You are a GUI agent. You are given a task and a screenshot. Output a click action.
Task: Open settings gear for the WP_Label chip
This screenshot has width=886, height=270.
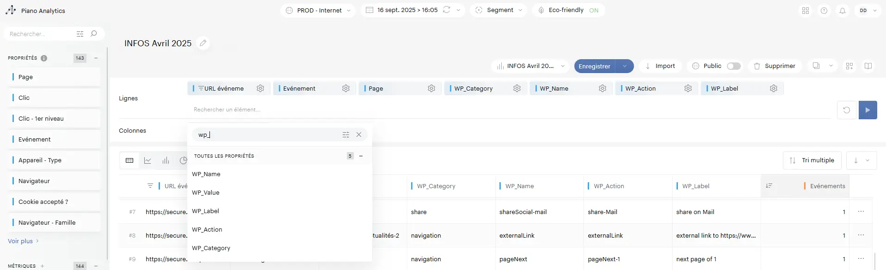774,88
